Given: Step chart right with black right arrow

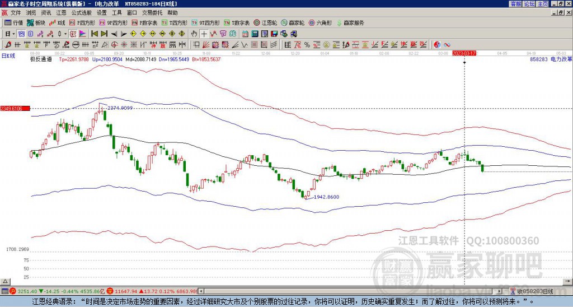Looking at the screenshot, I should 124,34.
